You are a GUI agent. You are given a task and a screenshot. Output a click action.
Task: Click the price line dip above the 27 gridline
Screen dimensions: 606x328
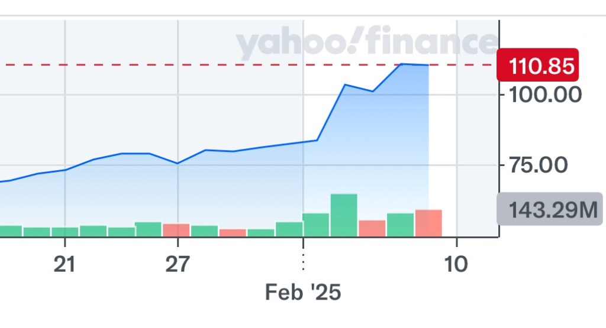point(178,163)
